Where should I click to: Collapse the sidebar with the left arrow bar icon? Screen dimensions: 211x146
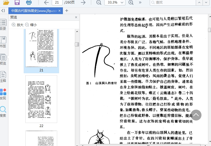tap(3, 11)
